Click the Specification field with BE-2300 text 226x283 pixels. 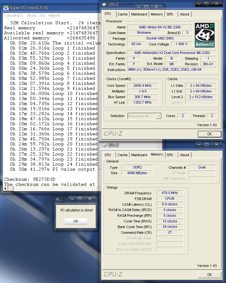(172, 53)
